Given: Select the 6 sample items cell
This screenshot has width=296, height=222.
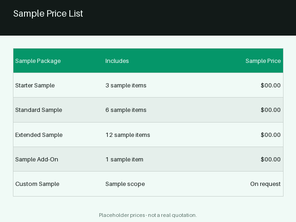Looking at the screenshot, I should tap(126, 110).
